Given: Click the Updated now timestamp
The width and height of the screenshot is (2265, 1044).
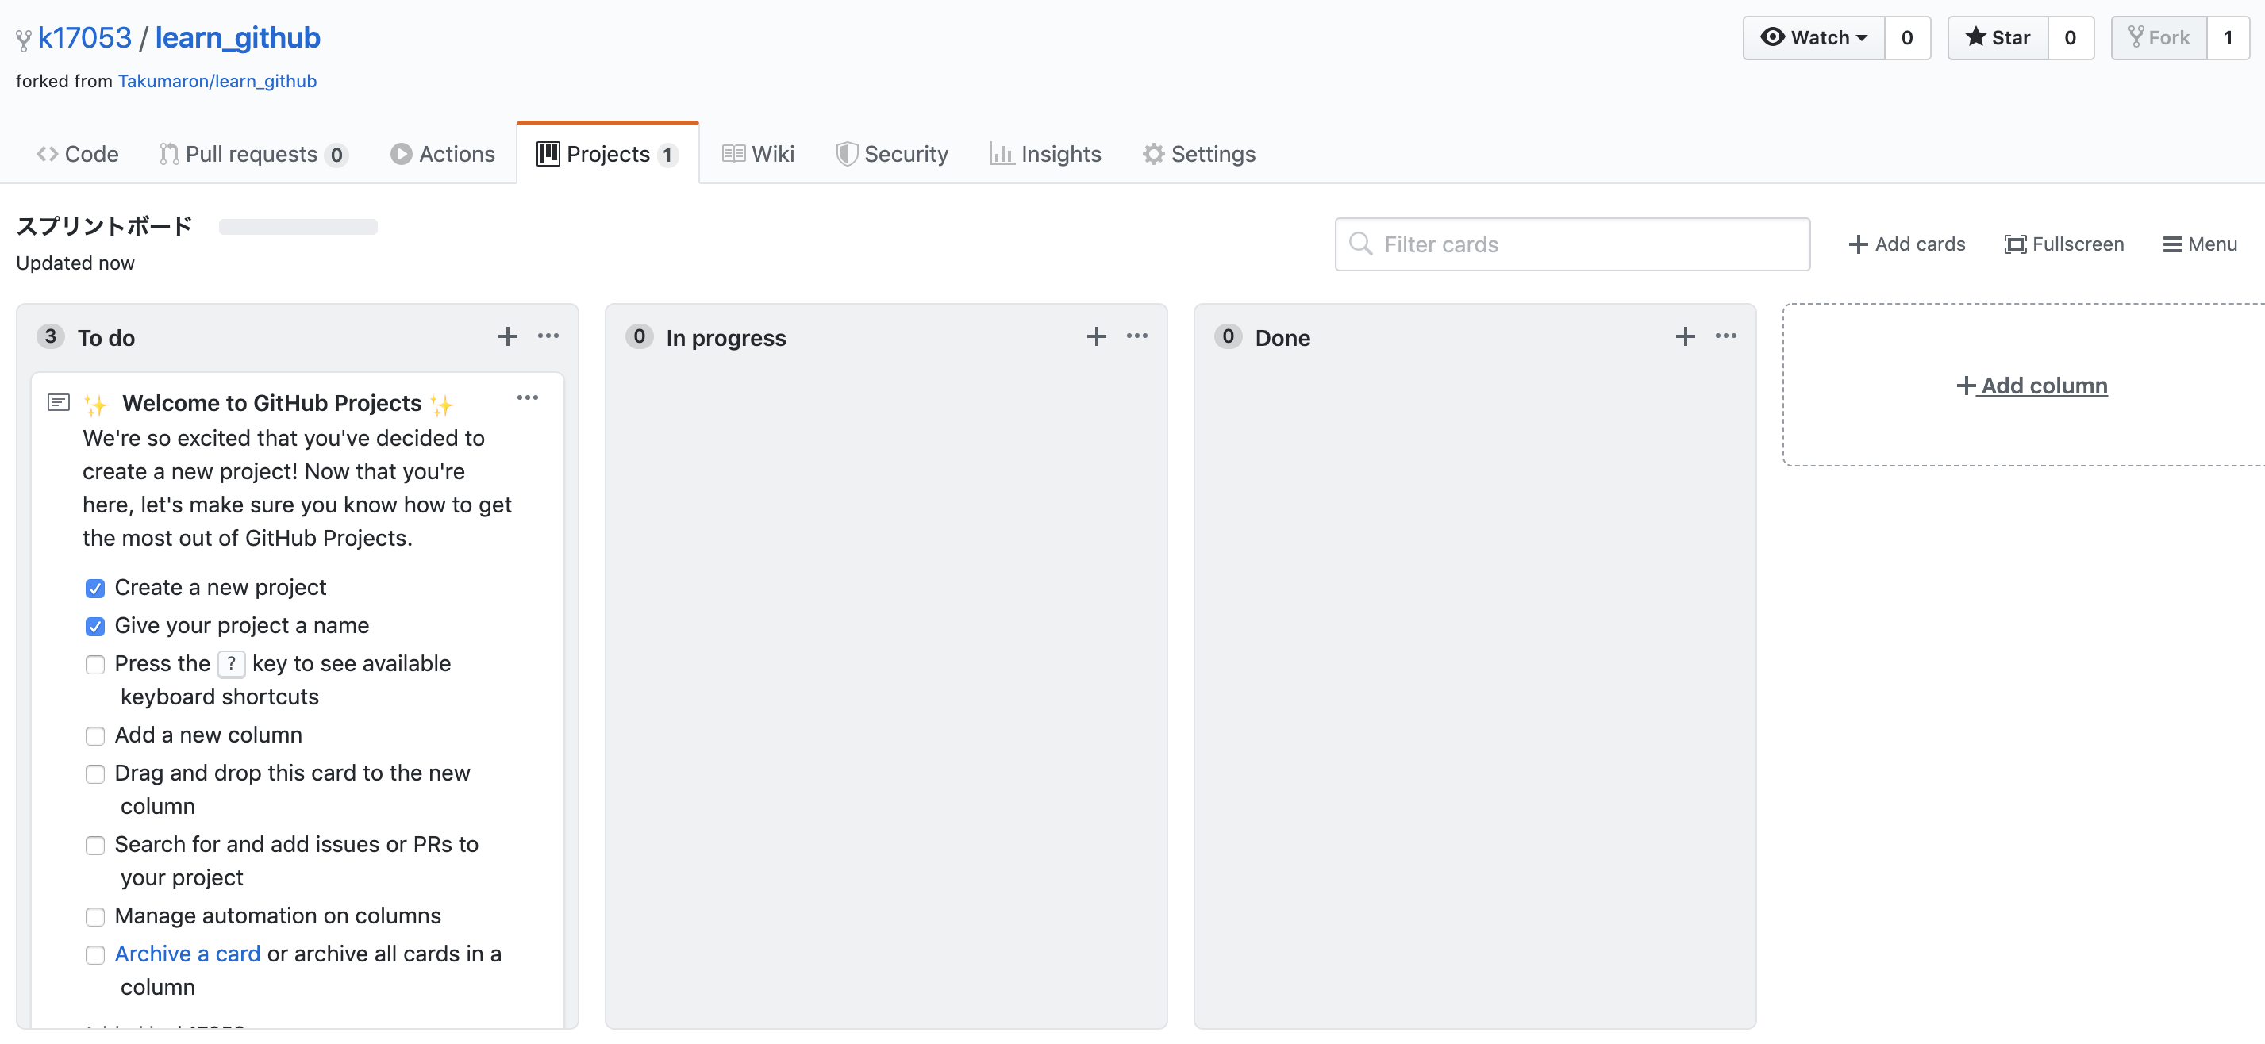Looking at the screenshot, I should 75,263.
